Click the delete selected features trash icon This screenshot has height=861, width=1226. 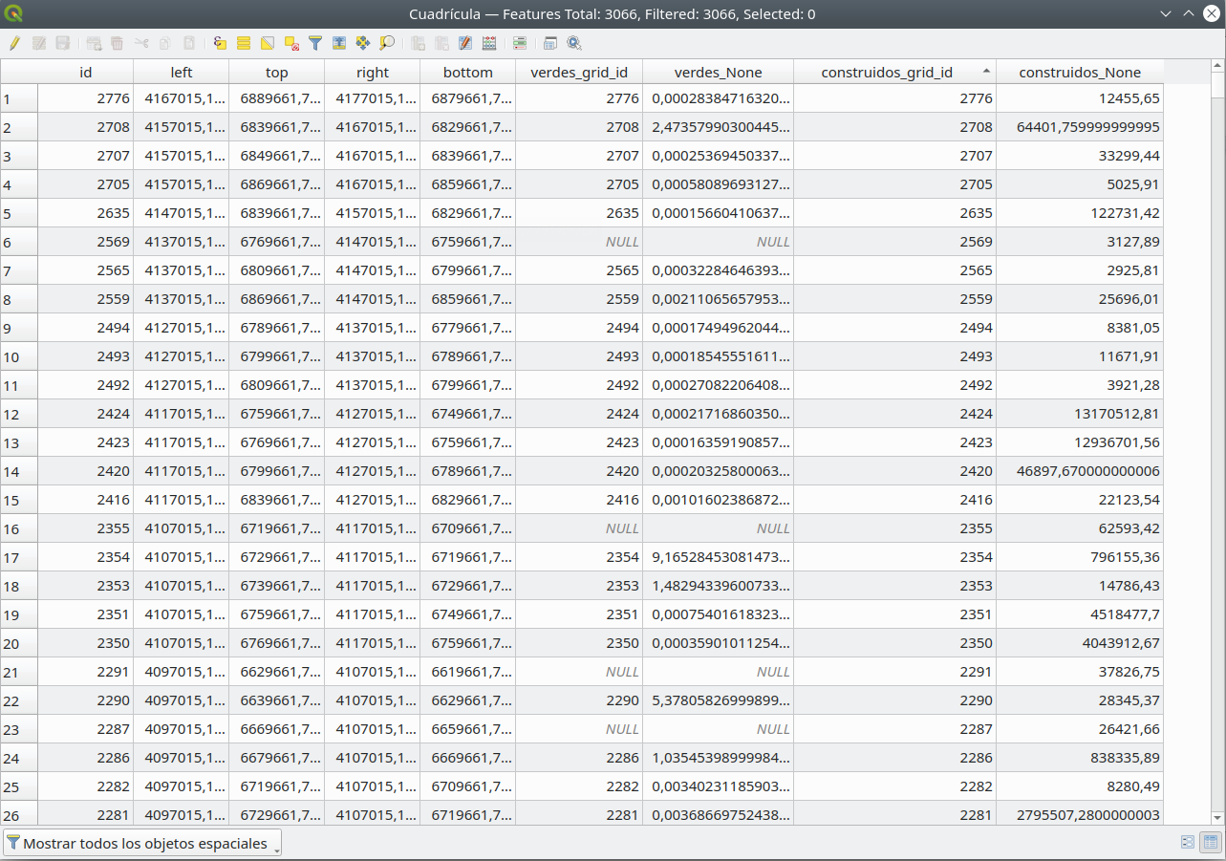[117, 43]
